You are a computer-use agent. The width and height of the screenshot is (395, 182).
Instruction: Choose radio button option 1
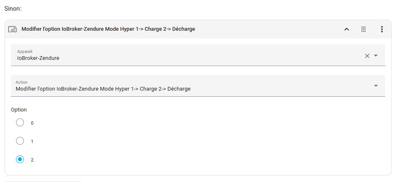[x=20, y=141]
